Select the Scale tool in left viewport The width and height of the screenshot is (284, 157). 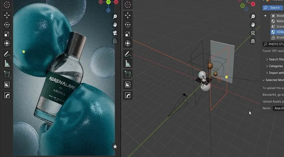pos(7,34)
